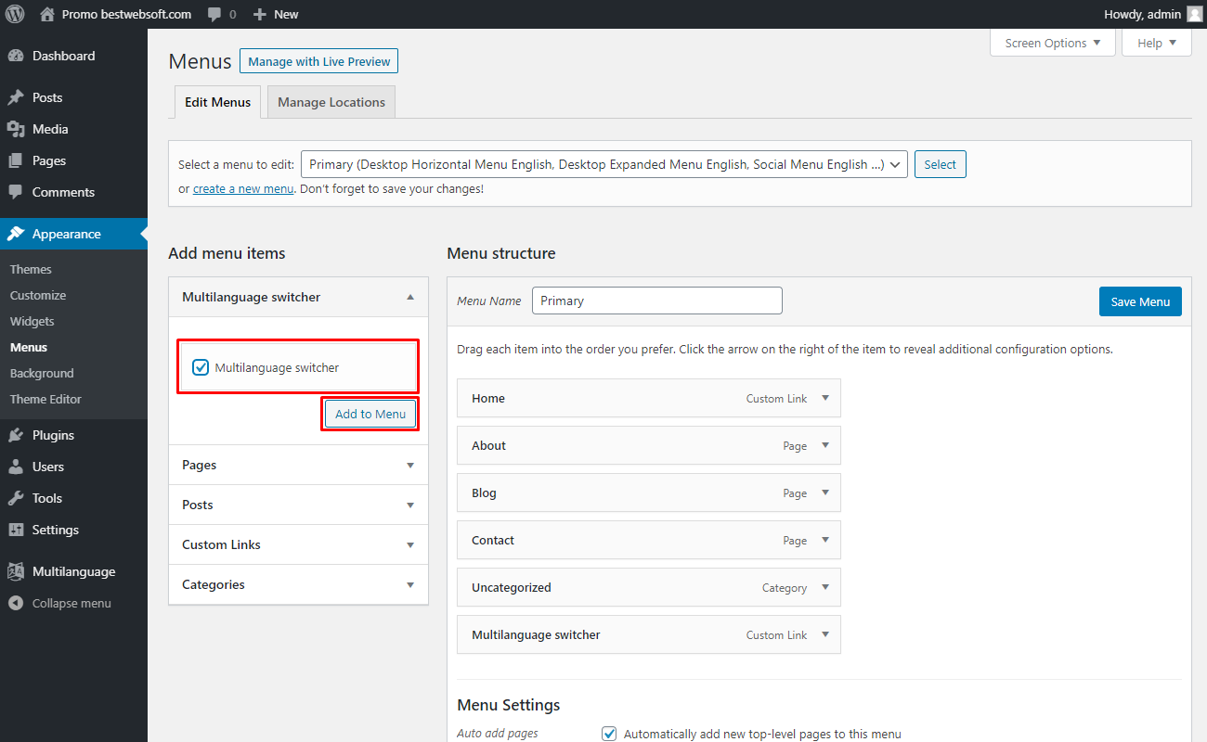This screenshot has height=742, width=1207.
Task: Switch to the Edit Menus tab
Action: [x=217, y=102]
